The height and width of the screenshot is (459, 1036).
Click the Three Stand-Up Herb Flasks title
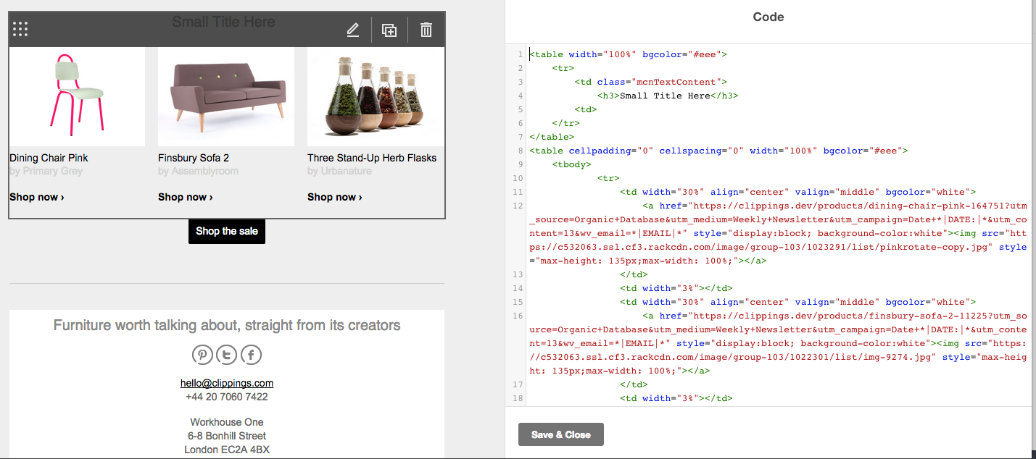point(372,158)
